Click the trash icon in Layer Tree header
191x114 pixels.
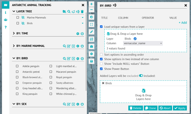pyautogui.click(x=82, y=12)
